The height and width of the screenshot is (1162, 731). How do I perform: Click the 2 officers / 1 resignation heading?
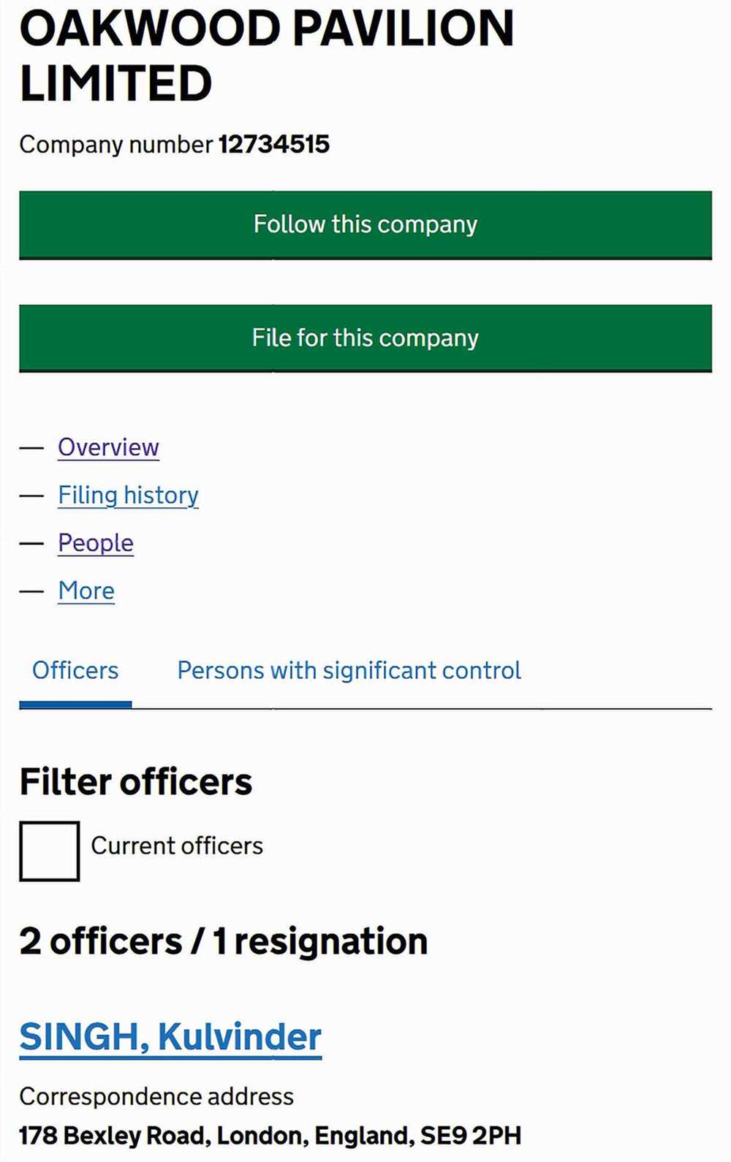pos(224,941)
